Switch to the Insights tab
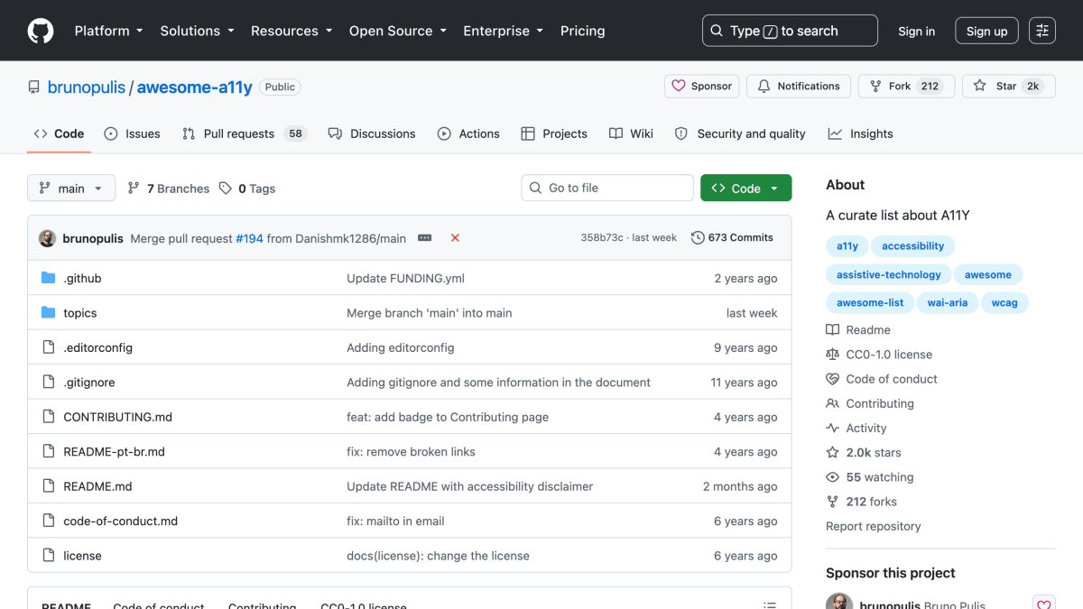Viewport: 1083px width, 609px height. [x=861, y=134]
